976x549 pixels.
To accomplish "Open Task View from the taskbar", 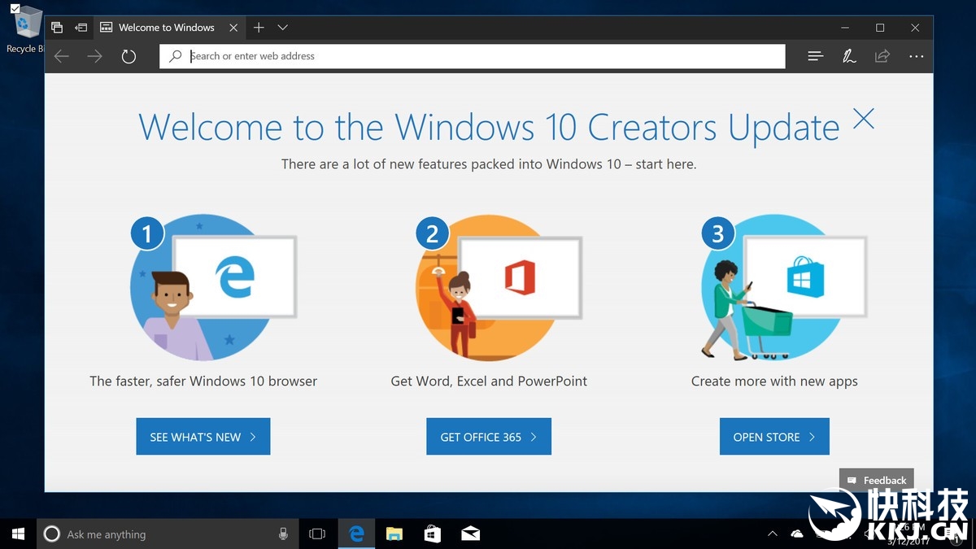I will (317, 534).
